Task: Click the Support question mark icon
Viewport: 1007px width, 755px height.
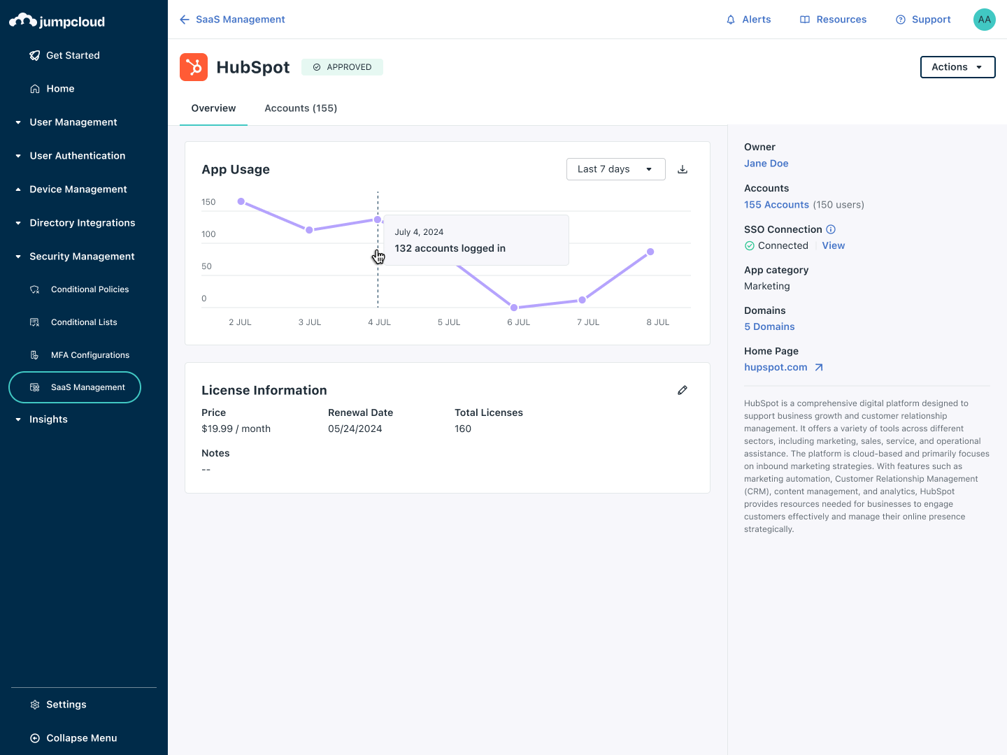Action: tap(901, 20)
